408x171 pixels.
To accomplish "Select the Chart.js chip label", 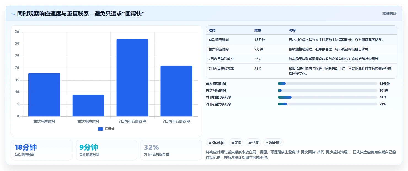I will click(218, 143).
